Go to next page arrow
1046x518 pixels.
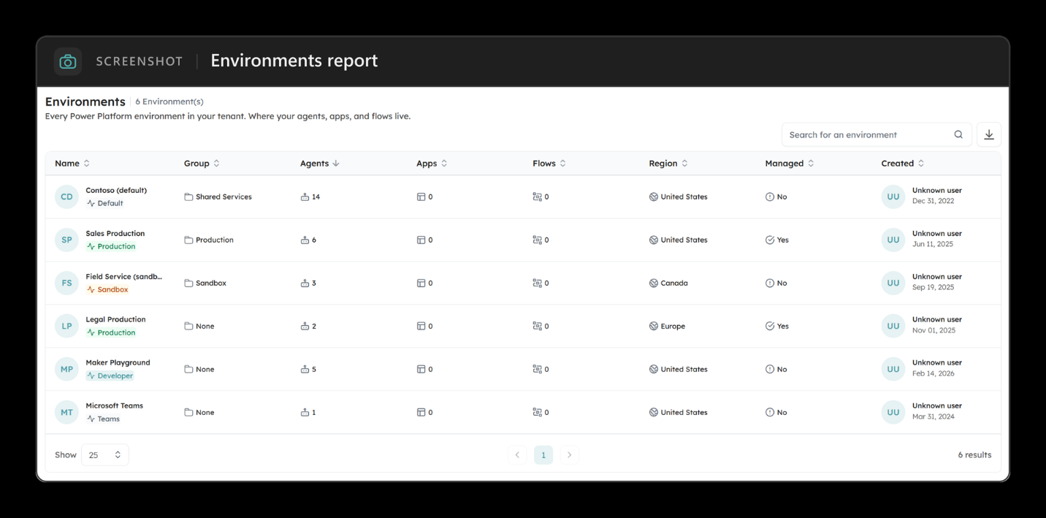click(x=569, y=454)
